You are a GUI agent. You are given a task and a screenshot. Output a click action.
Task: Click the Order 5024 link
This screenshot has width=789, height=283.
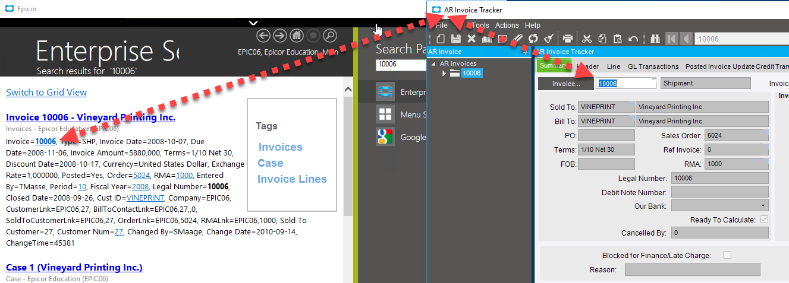point(142,176)
